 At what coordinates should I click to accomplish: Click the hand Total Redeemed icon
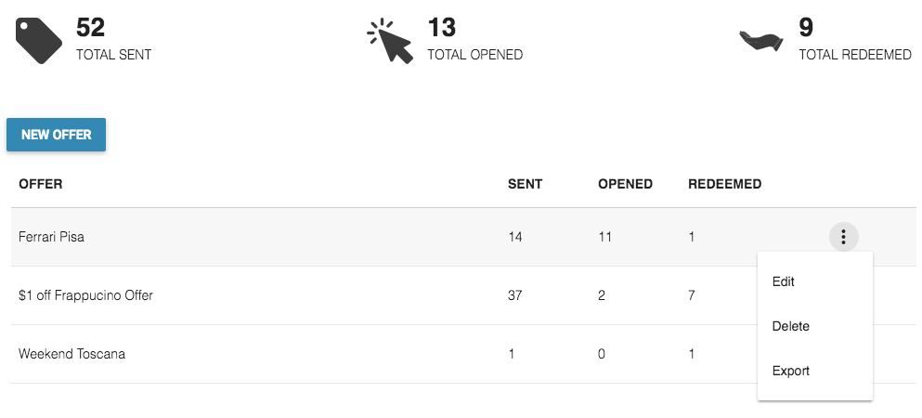(x=761, y=41)
